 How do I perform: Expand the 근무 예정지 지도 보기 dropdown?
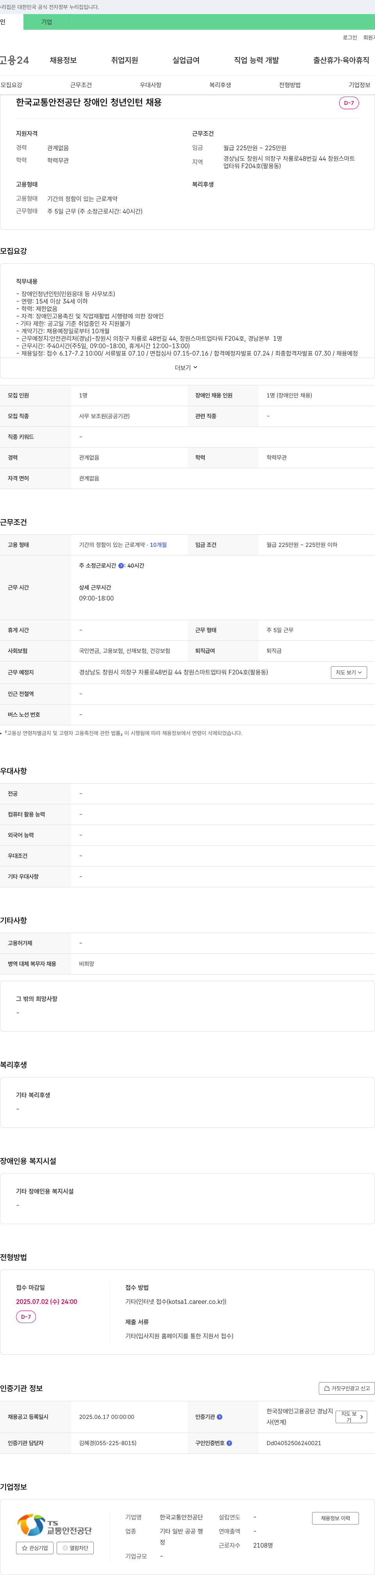point(349,672)
